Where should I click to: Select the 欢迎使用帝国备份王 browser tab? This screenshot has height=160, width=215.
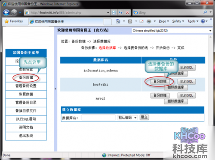(x=66, y=21)
